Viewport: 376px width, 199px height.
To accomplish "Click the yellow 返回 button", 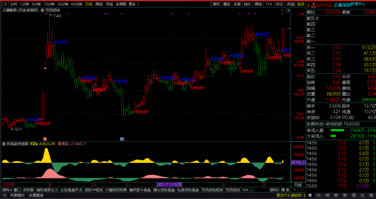I will 300,4.
